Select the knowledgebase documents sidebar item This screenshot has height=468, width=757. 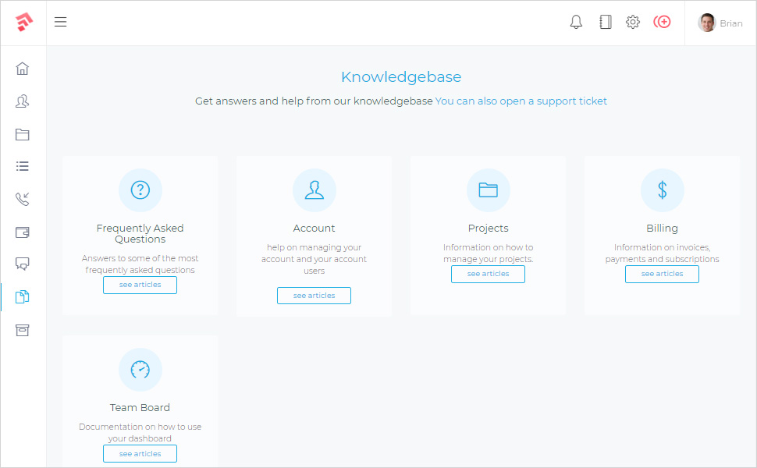[23, 296]
